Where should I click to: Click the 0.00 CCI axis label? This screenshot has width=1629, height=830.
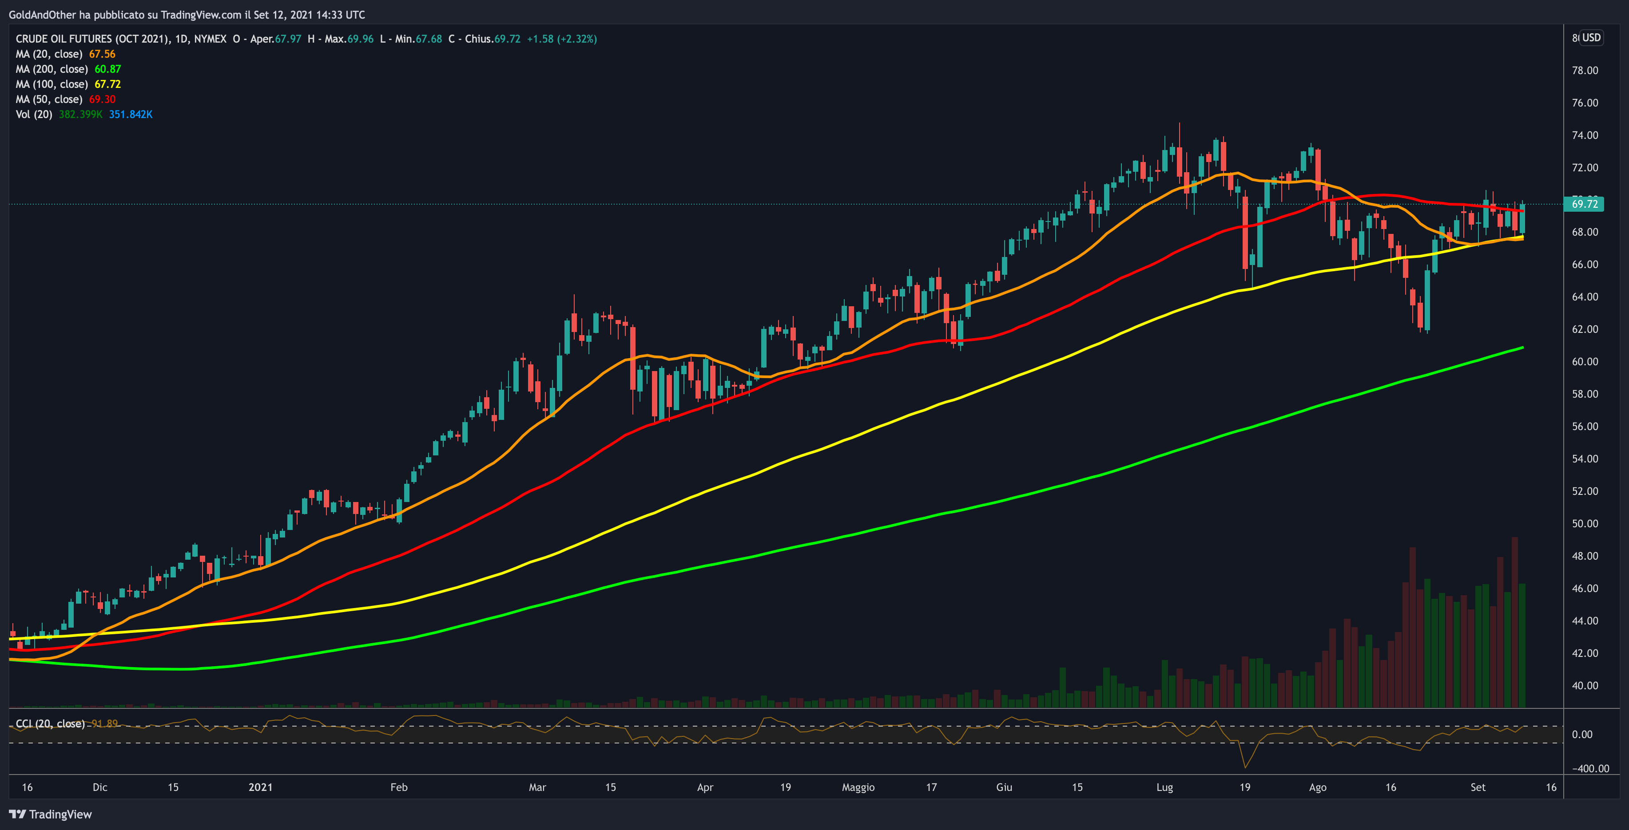[1582, 735]
